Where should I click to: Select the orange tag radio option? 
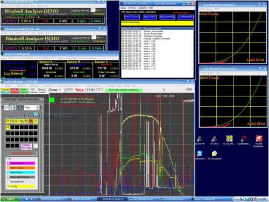coord(21,168)
